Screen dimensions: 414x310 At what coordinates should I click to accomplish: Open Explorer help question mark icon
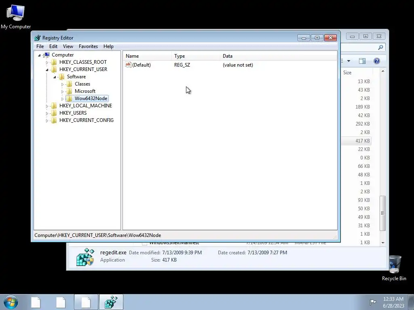point(377,61)
